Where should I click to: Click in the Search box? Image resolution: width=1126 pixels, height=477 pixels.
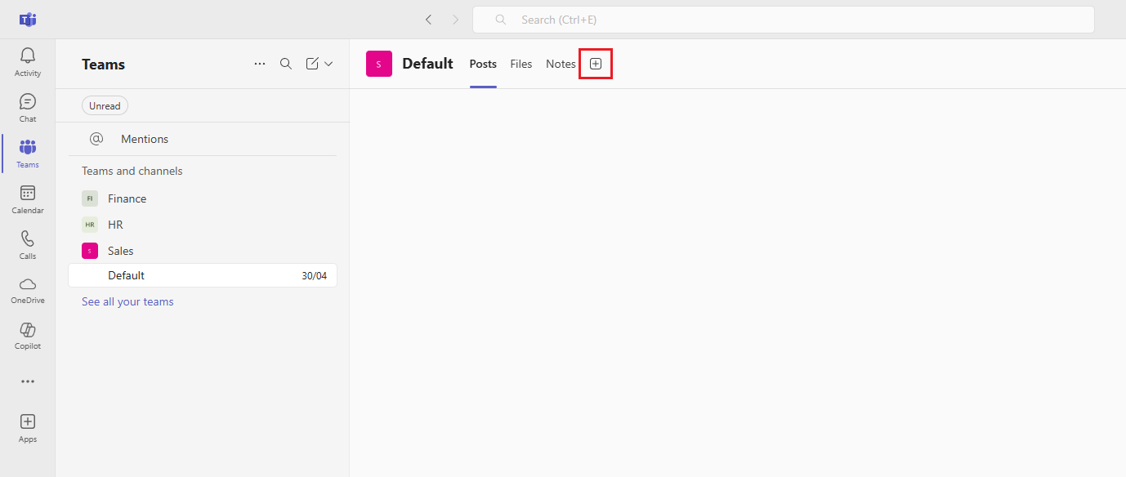(783, 20)
